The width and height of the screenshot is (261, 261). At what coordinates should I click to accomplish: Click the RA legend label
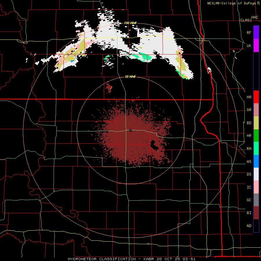click(x=249, y=149)
